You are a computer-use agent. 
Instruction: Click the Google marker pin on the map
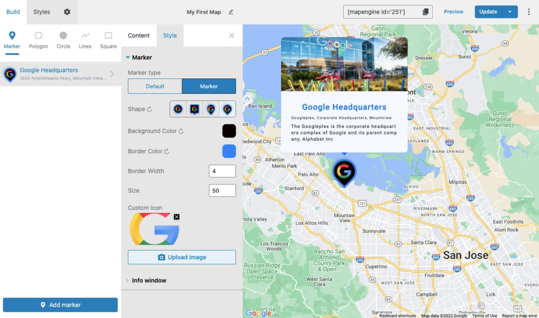pos(344,173)
